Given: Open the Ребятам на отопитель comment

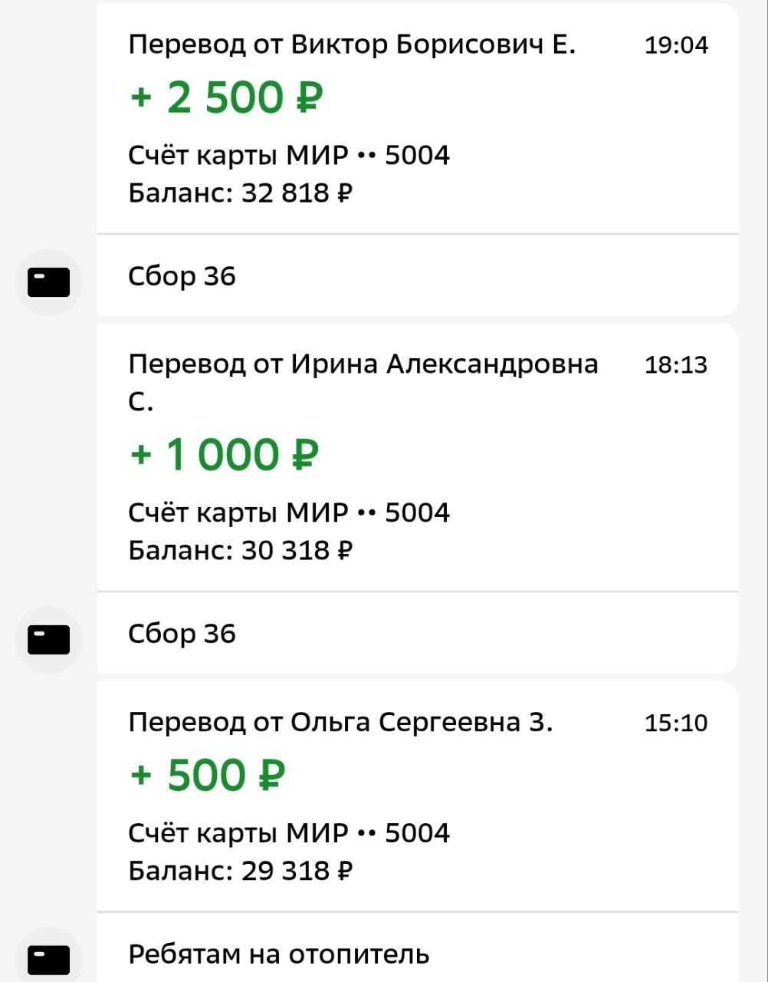Looking at the screenshot, I should point(278,954).
